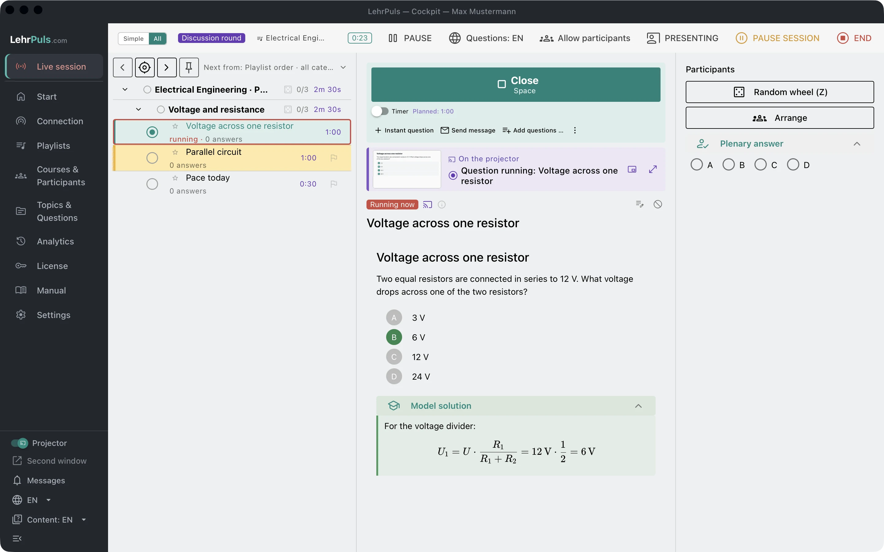Select plenary answer A

click(x=696, y=165)
